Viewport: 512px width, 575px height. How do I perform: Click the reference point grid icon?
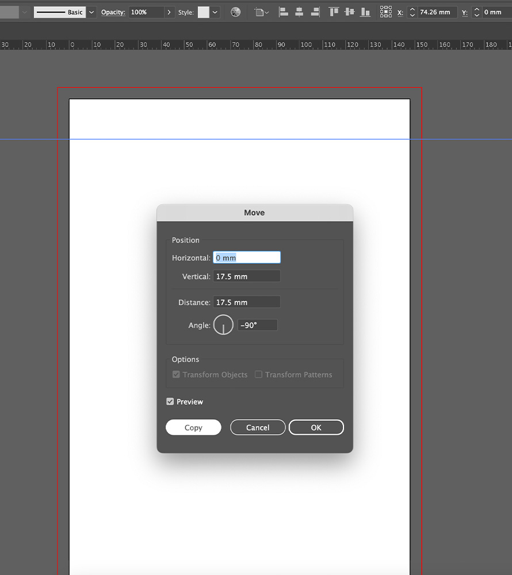coord(386,12)
